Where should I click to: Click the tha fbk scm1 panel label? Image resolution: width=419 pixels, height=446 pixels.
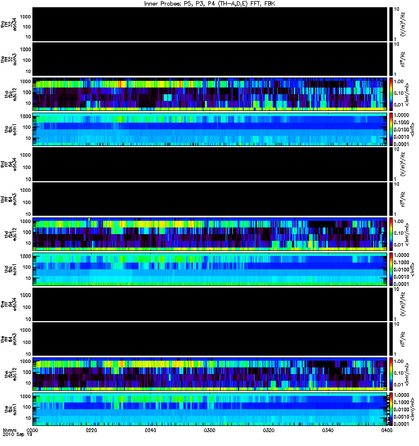pyautogui.click(x=11, y=129)
